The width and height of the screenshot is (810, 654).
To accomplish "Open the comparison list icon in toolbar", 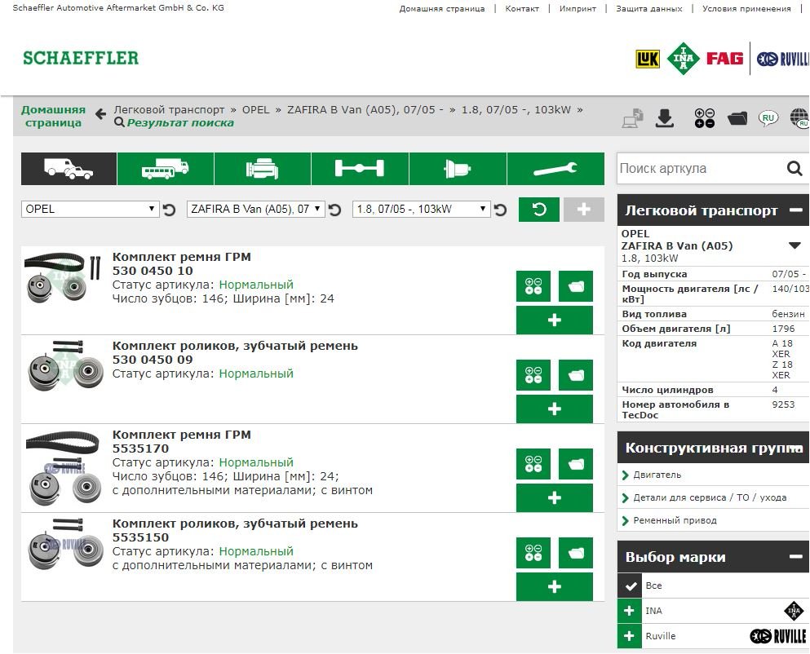I will 705,118.
